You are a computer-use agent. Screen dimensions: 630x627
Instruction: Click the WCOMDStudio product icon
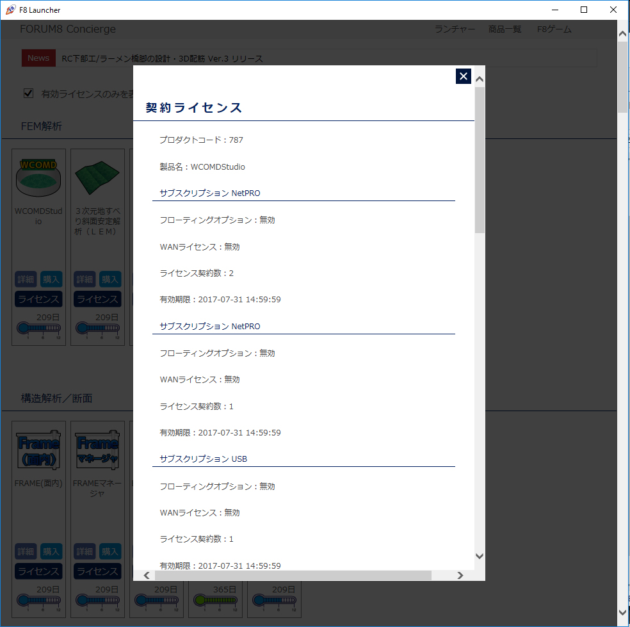[x=38, y=177]
